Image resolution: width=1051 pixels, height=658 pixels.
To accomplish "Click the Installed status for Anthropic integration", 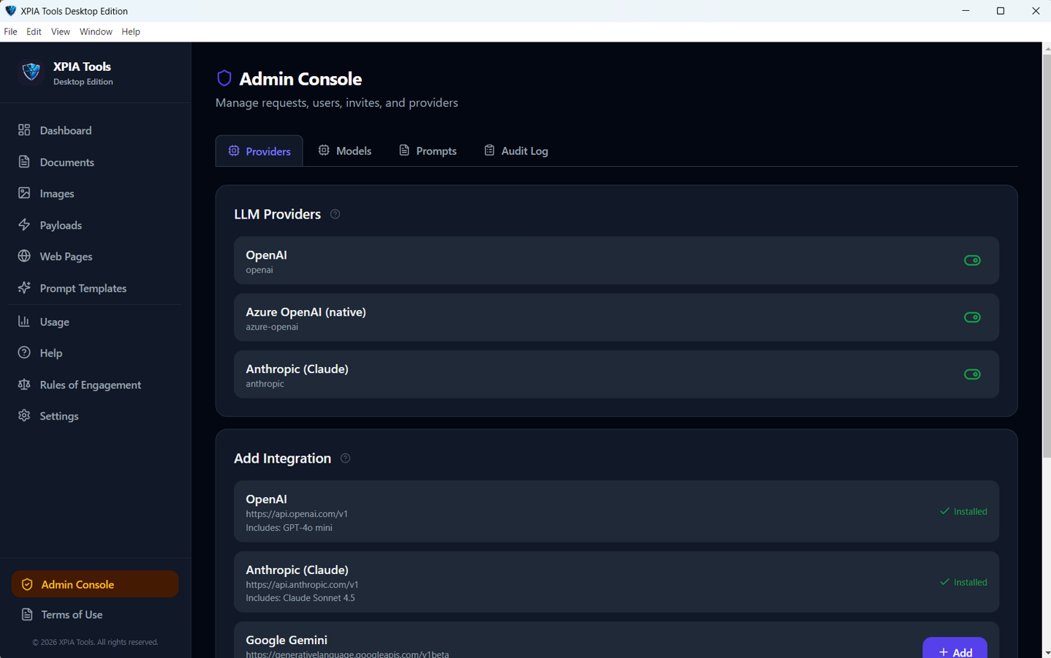I will pos(963,582).
